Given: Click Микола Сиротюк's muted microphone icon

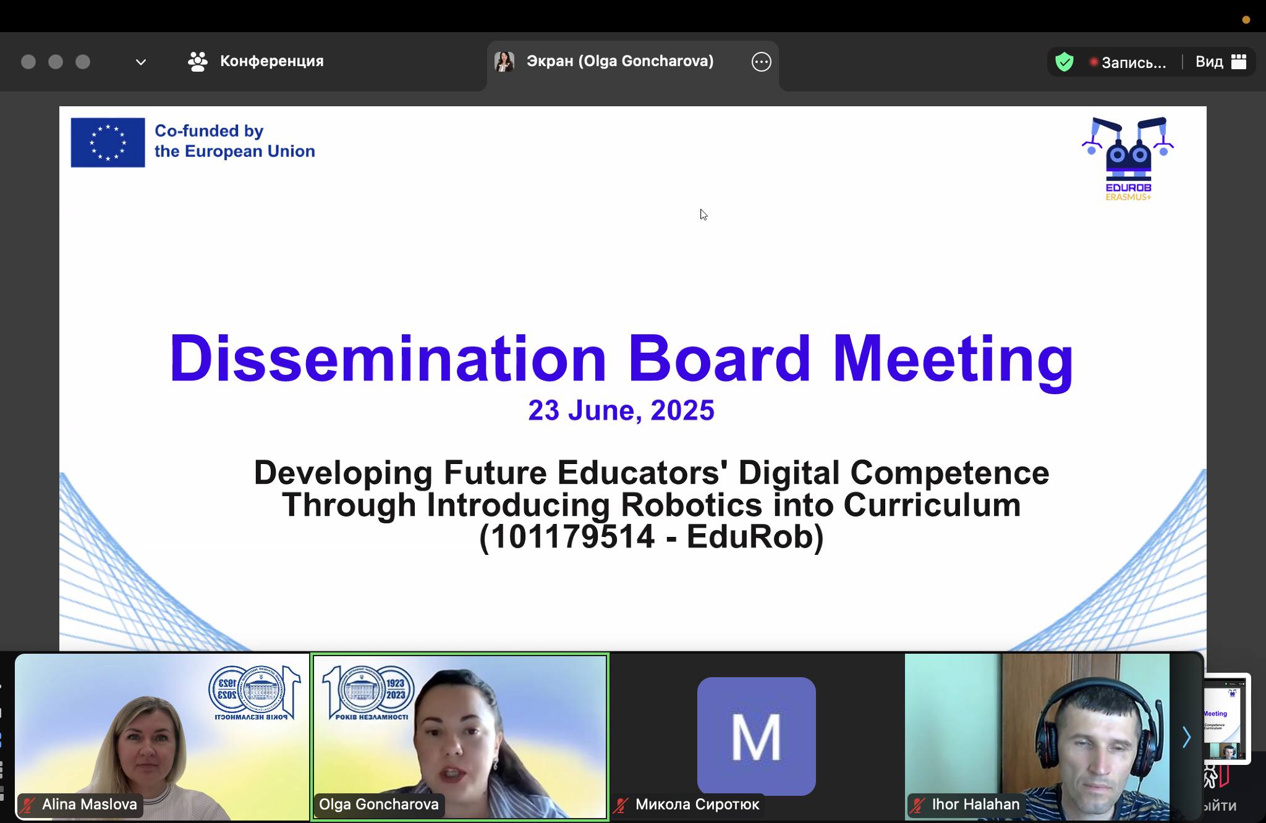Looking at the screenshot, I should point(621,805).
